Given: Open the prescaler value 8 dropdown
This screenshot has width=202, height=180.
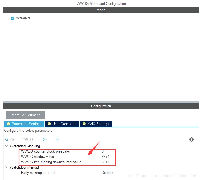Looking at the screenshot, I should click(x=103, y=151).
